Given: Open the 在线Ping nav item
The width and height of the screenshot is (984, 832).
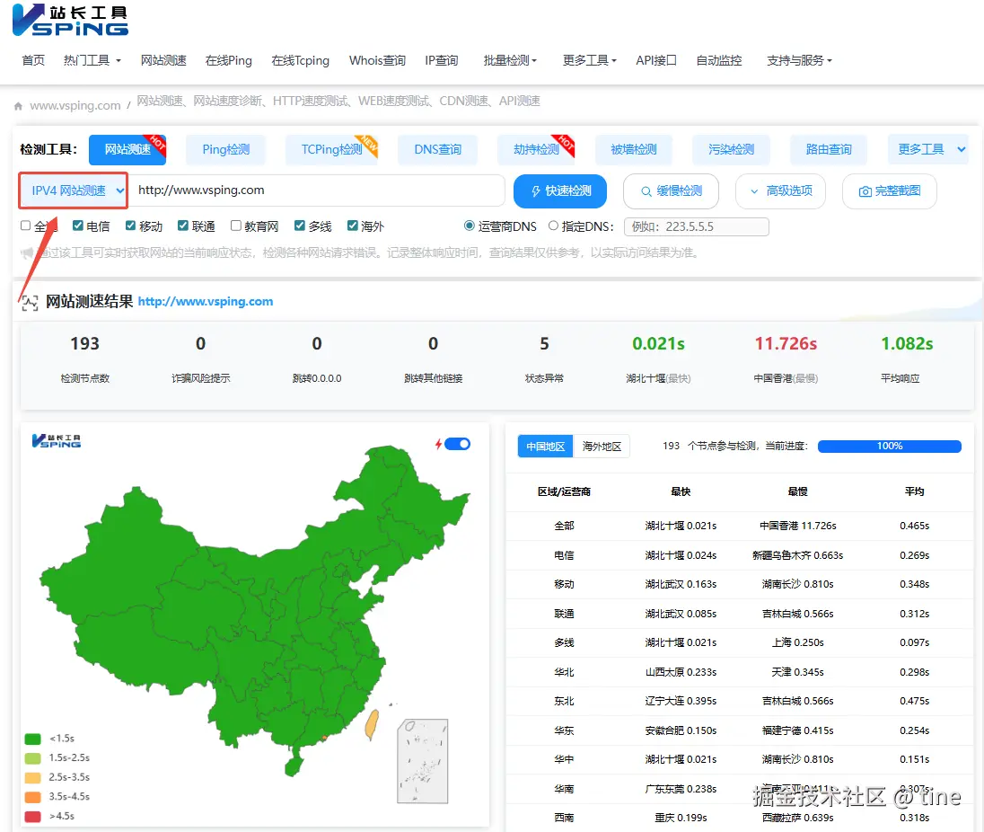Looking at the screenshot, I should coord(228,61).
